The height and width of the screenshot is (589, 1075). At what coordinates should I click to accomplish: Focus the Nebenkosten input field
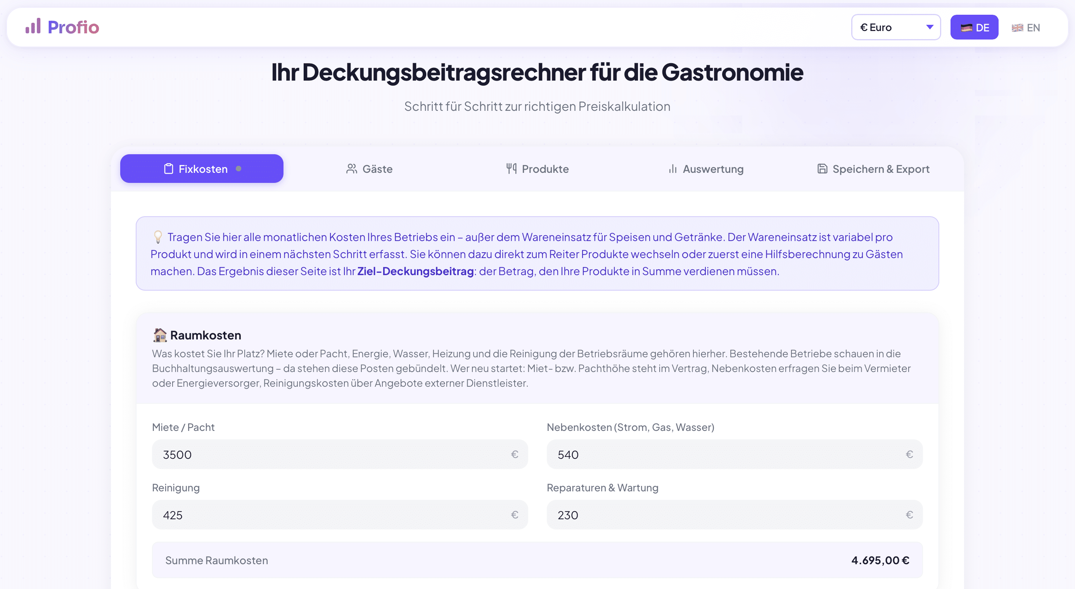click(735, 455)
